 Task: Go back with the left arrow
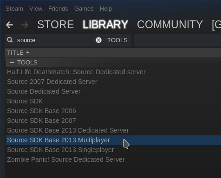(9, 25)
